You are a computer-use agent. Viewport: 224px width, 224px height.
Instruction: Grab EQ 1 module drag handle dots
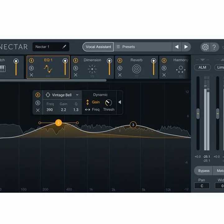(48, 76)
